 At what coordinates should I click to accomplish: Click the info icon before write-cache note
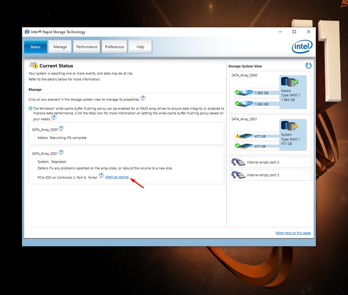pos(31,109)
